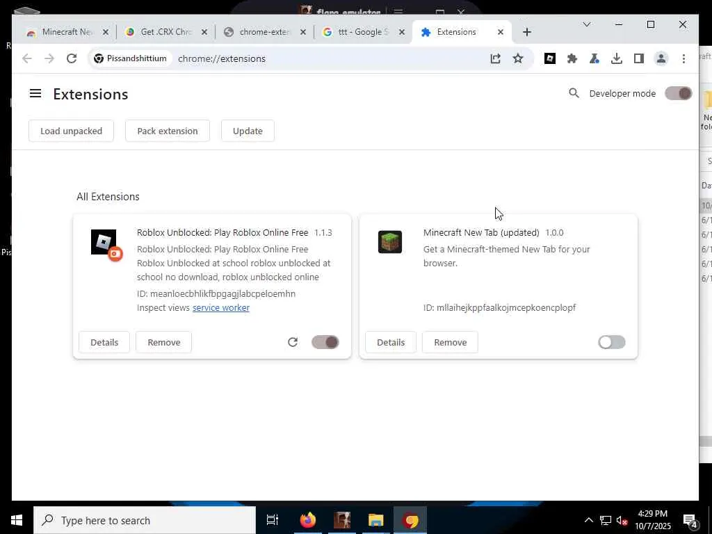Viewport: 712px width, 534px height.
Task: Click the network tray icon
Action: tap(606, 521)
